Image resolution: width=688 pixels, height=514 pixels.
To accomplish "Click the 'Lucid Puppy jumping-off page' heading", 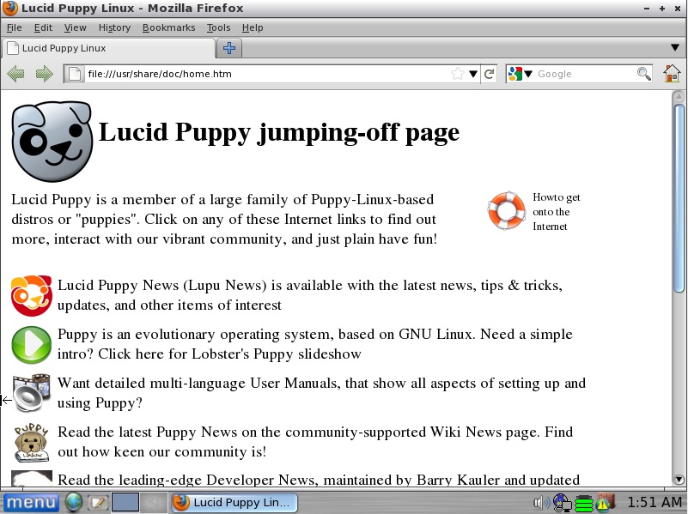I will tap(279, 132).
